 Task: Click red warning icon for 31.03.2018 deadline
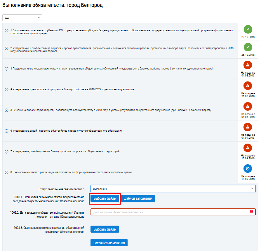point(248,86)
